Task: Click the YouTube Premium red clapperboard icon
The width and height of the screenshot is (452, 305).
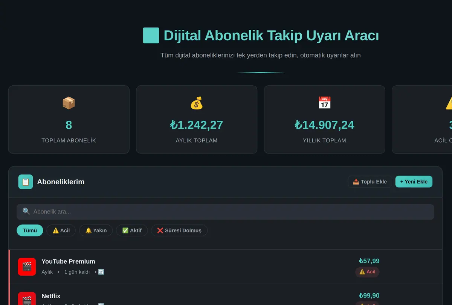Action: [x=27, y=267]
